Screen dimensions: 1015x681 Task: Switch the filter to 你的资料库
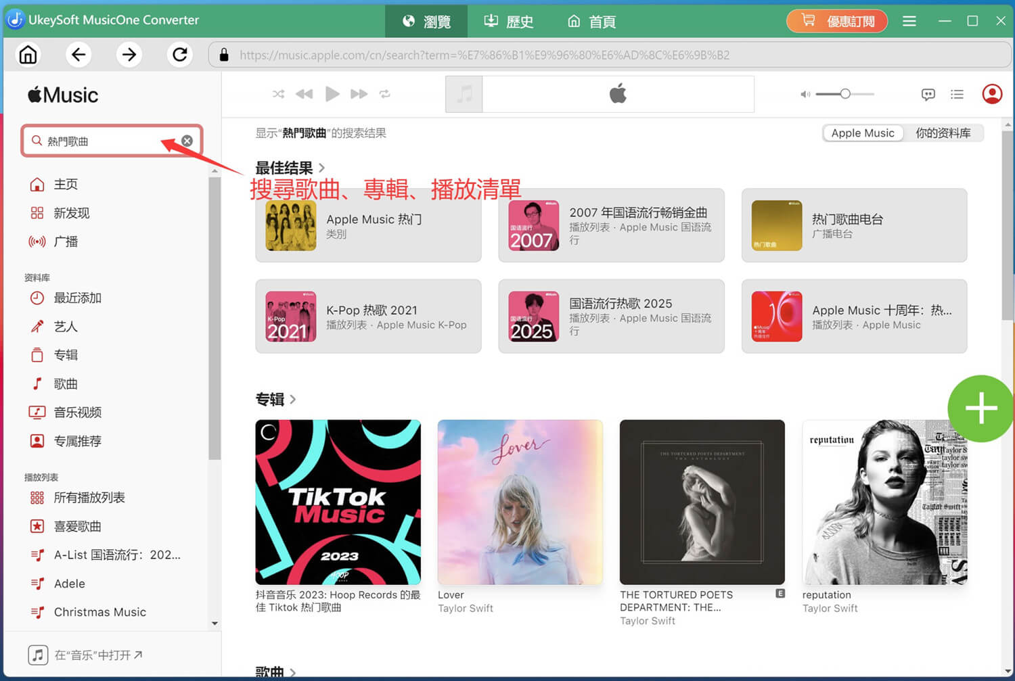coord(943,133)
